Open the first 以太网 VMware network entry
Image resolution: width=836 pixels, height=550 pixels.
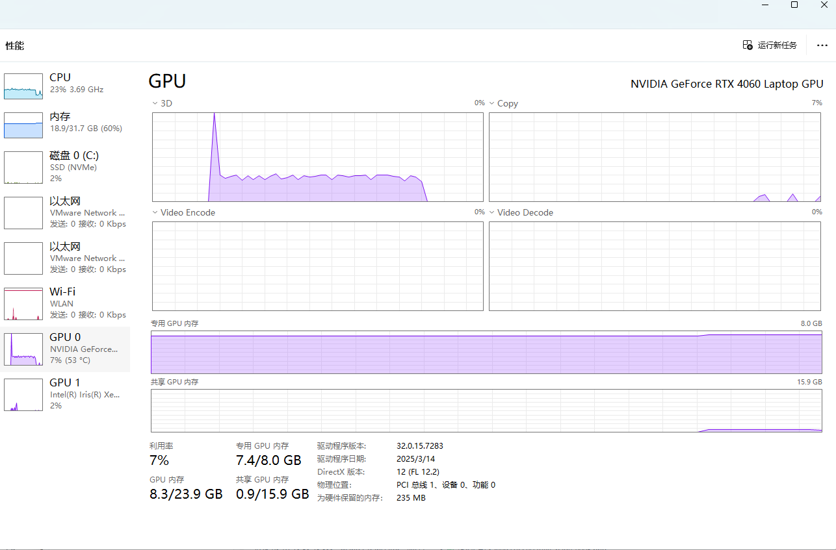tap(65, 212)
